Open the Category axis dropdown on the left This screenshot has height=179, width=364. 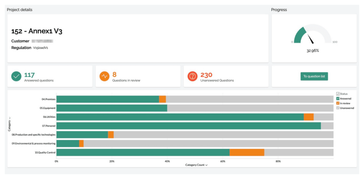click(x=10, y=124)
